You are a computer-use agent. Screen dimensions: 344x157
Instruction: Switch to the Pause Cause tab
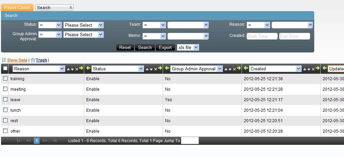pyautogui.click(x=17, y=7)
